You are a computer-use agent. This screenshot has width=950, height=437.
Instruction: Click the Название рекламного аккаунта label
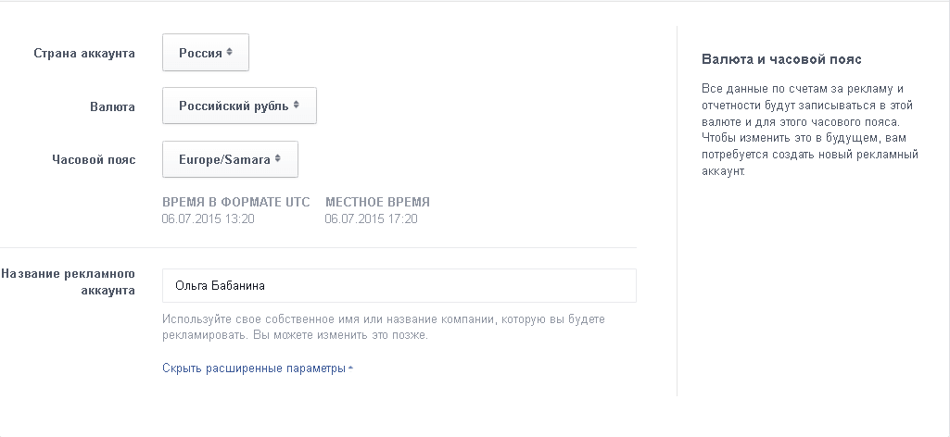coord(70,282)
